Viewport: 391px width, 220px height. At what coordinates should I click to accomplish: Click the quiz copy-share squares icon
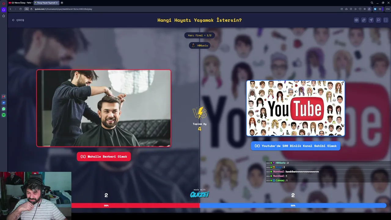click(x=364, y=20)
